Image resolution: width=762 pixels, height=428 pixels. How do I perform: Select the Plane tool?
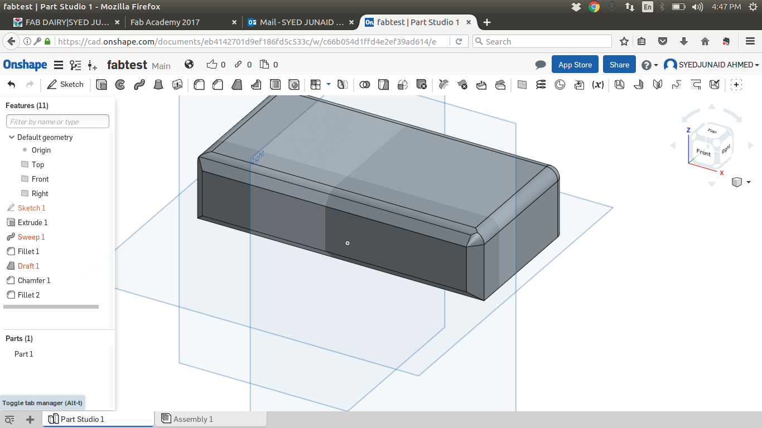pyautogui.click(x=522, y=85)
